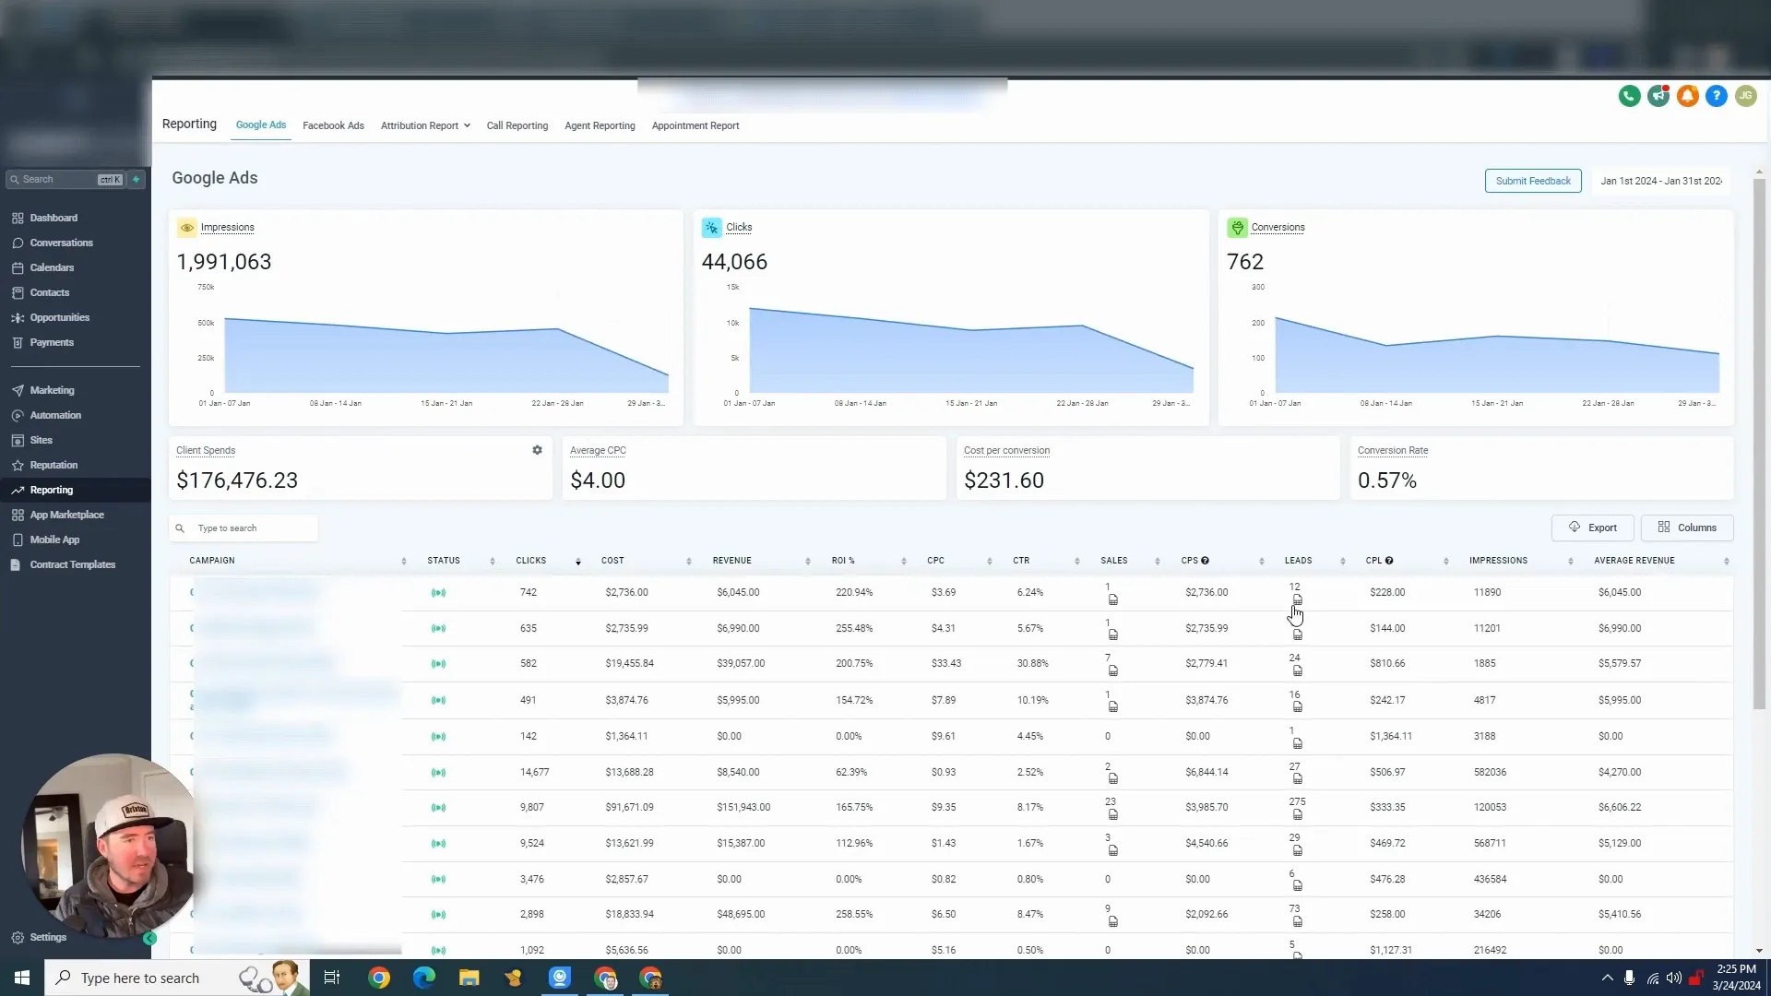The height and width of the screenshot is (996, 1771).
Task: Open Client Spends settings gear
Action: [x=537, y=450]
